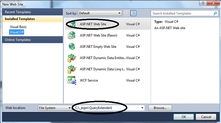Select the WCF Service entry text
Viewport: 221px width, 123px height.
(89, 80)
